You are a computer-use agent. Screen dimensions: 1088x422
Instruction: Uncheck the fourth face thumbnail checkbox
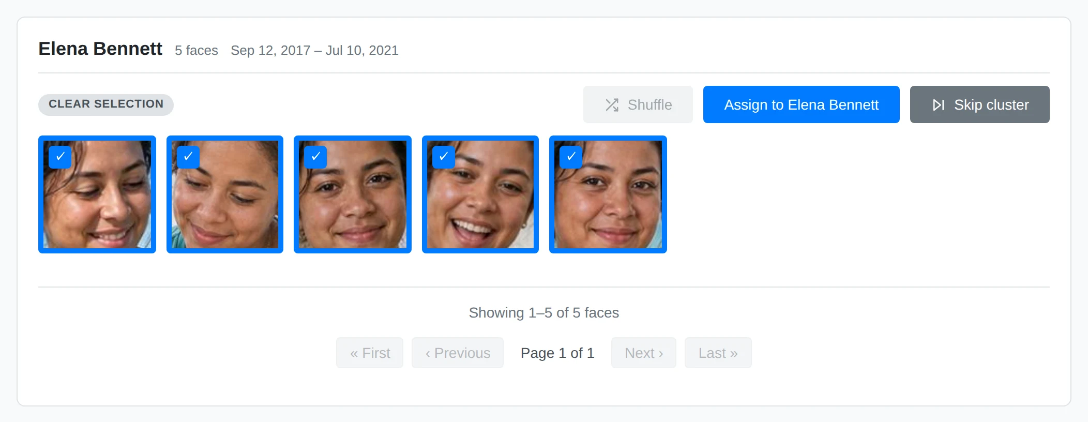pyautogui.click(x=444, y=157)
